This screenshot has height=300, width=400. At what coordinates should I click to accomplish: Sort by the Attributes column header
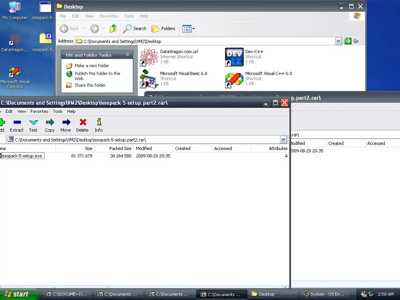point(270,148)
